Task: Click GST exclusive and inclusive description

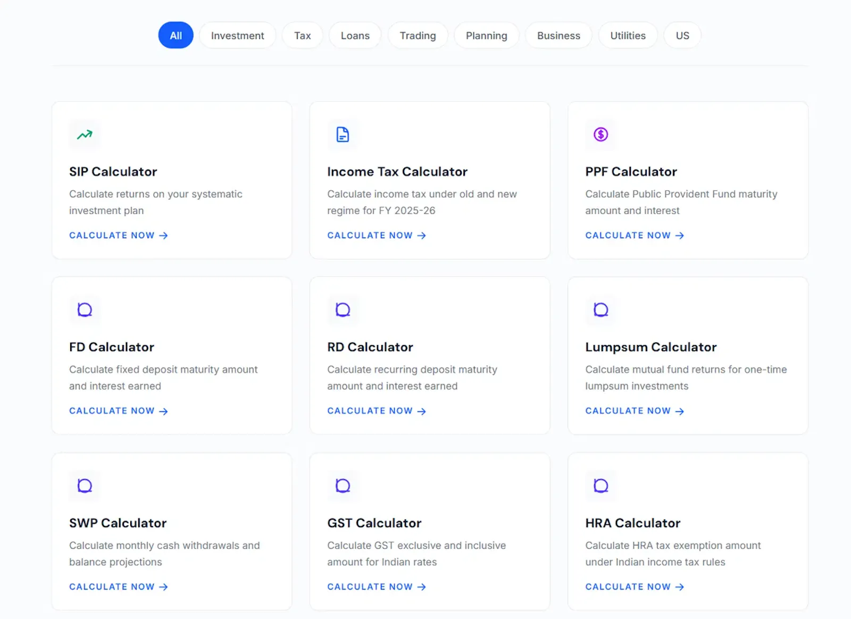Action: [x=416, y=554]
